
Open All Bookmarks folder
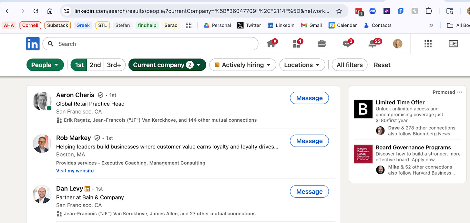click(x=458, y=25)
